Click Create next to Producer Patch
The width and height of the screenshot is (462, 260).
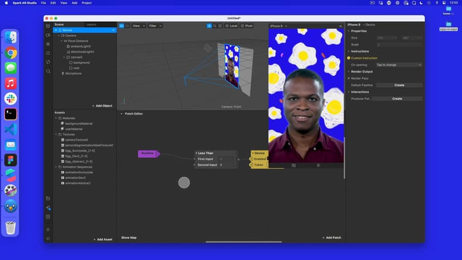(x=397, y=99)
